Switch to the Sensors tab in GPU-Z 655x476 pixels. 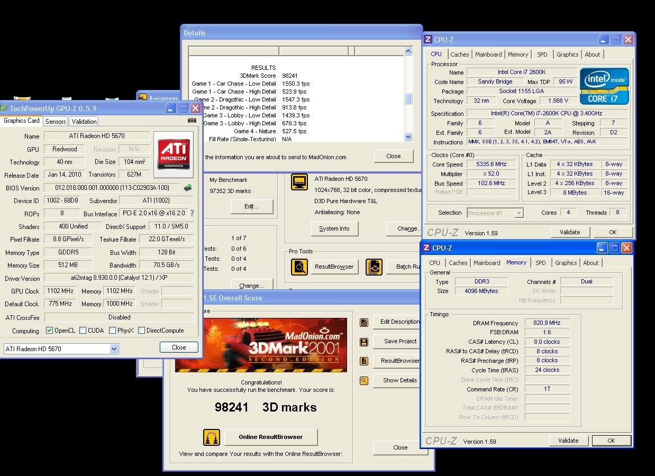click(x=56, y=121)
